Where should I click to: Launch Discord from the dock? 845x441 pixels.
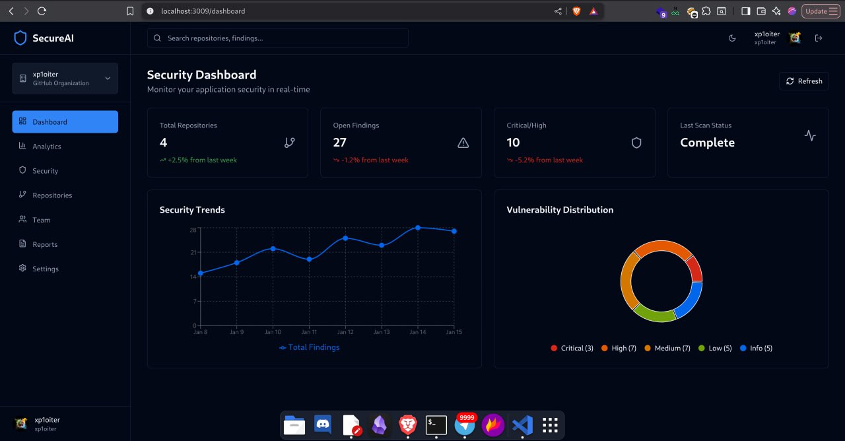(x=323, y=425)
